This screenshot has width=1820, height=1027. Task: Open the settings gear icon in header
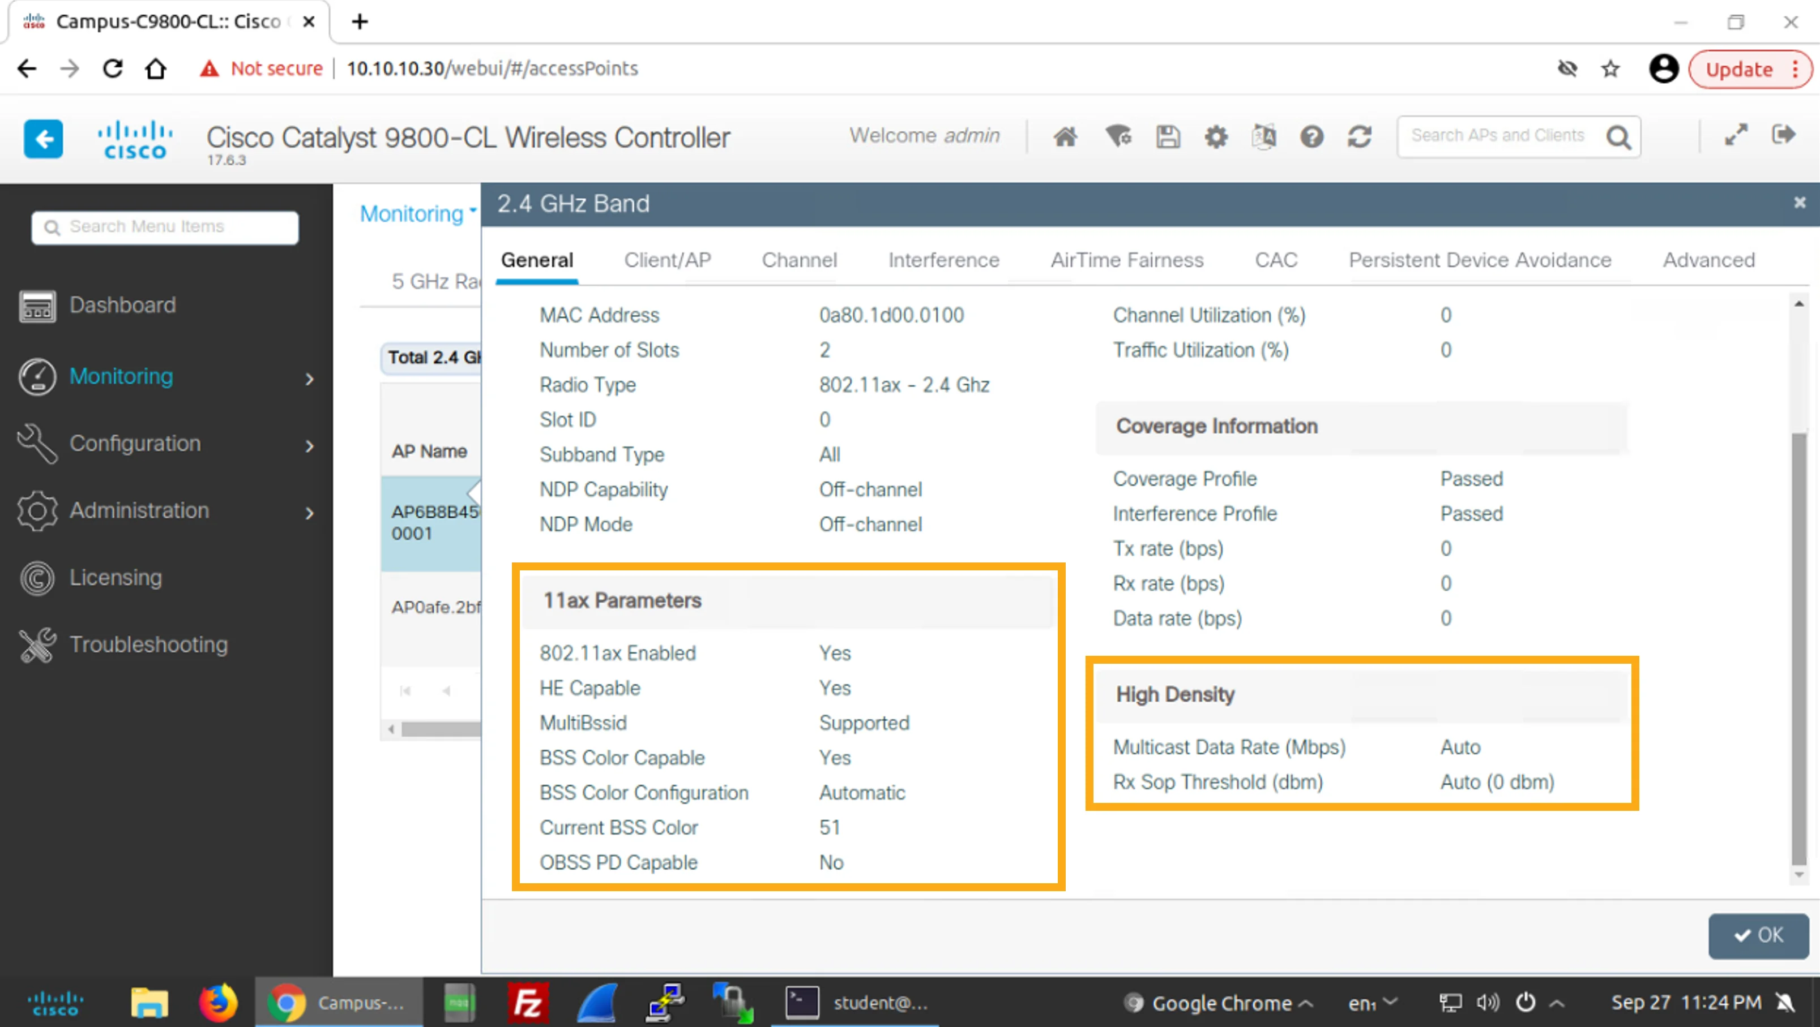click(x=1215, y=136)
